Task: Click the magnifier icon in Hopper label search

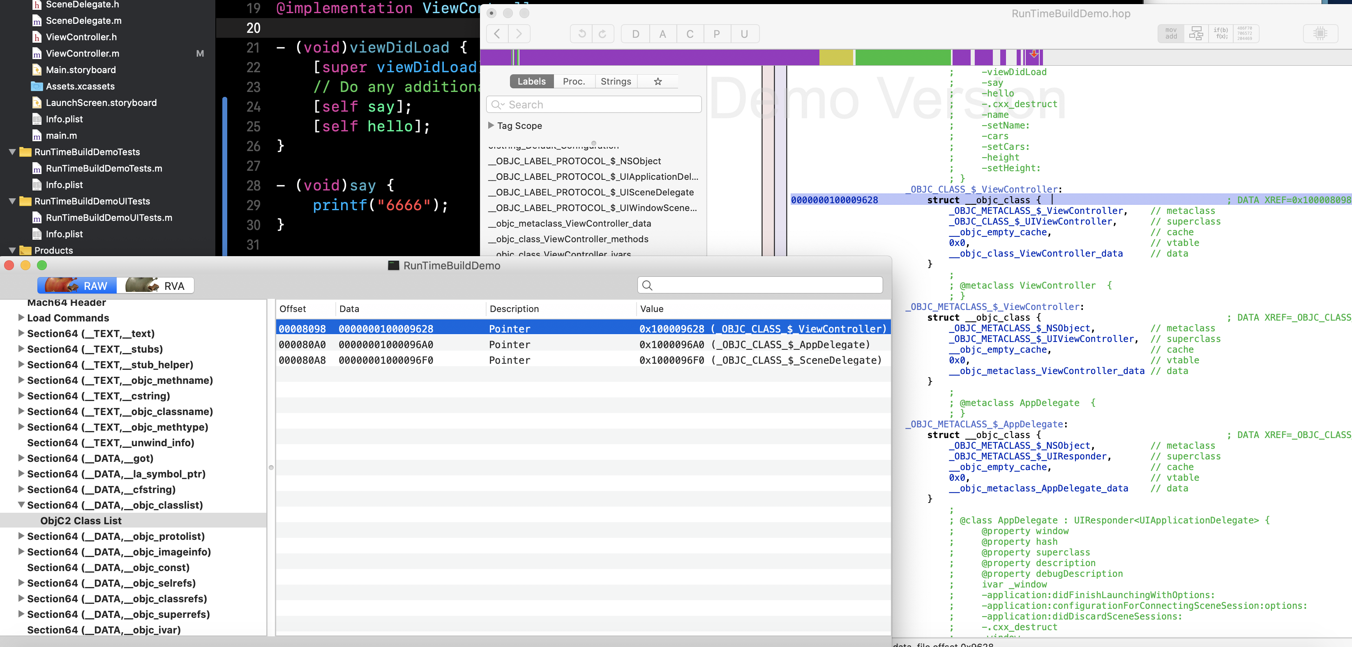Action: [x=497, y=104]
